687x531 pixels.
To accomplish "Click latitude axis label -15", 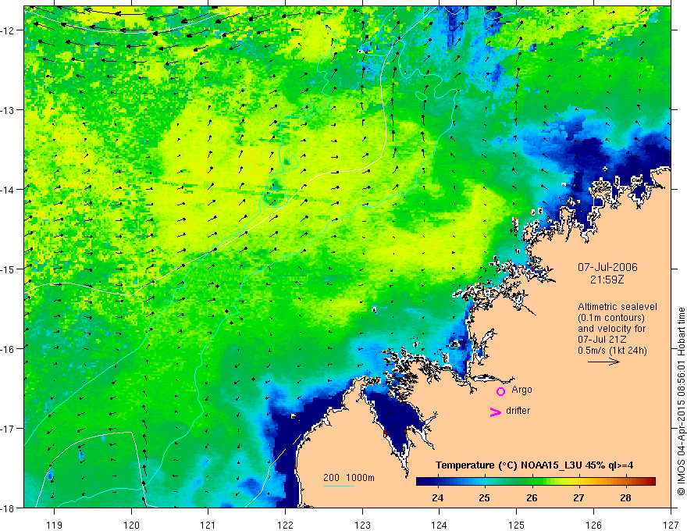I will [x=8, y=269].
